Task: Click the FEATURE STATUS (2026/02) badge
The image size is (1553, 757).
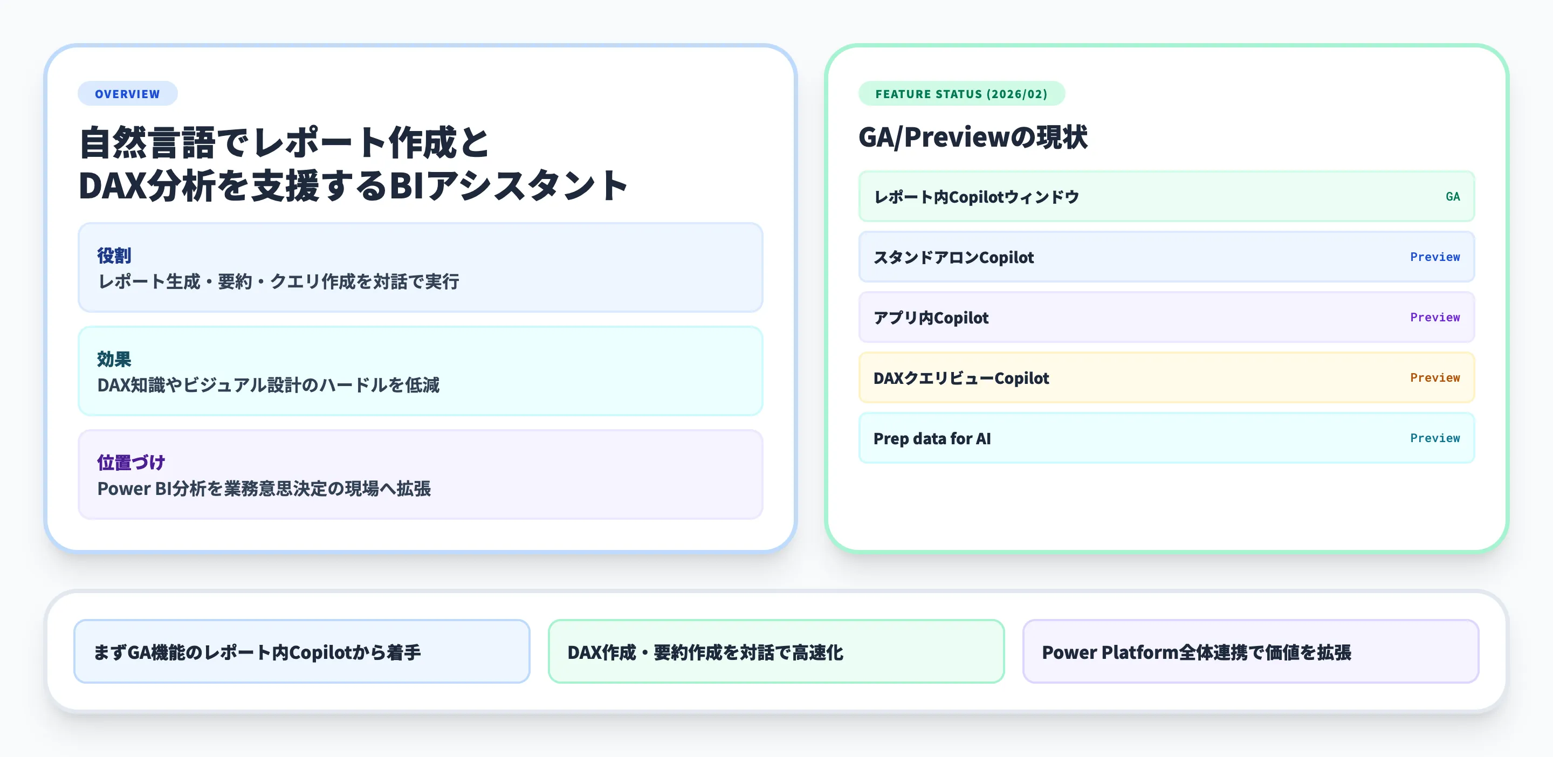Action: click(961, 93)
